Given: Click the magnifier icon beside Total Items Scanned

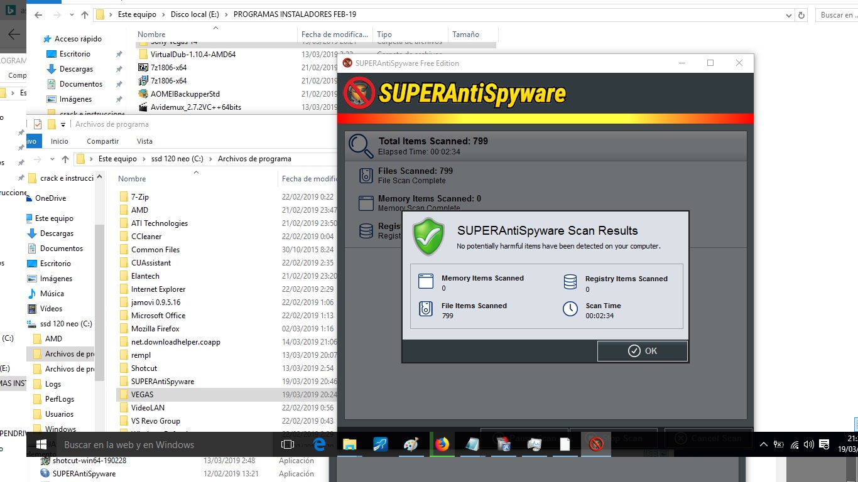Looking at the screenshot, I should point(361,146).
